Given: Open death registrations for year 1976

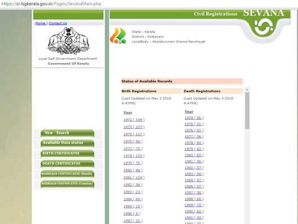Looking at the screenshot, I should click(194, 130).
